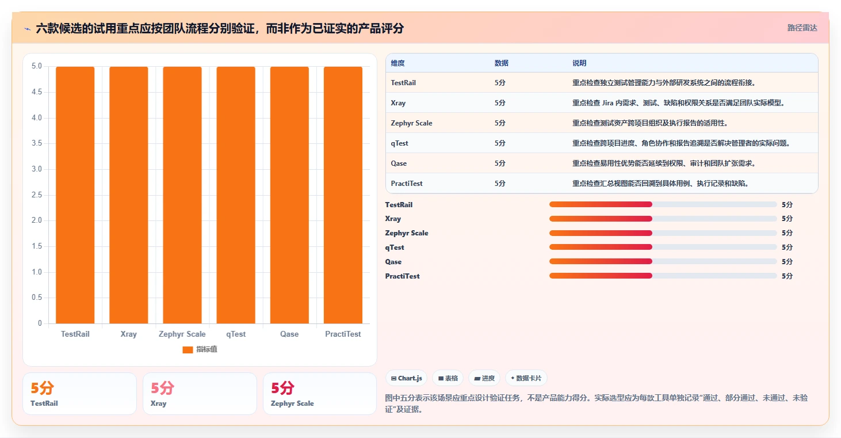Viewport: 841px width, 438px height.
Task: Open the Xray 5分 data card
Action: 200,394
